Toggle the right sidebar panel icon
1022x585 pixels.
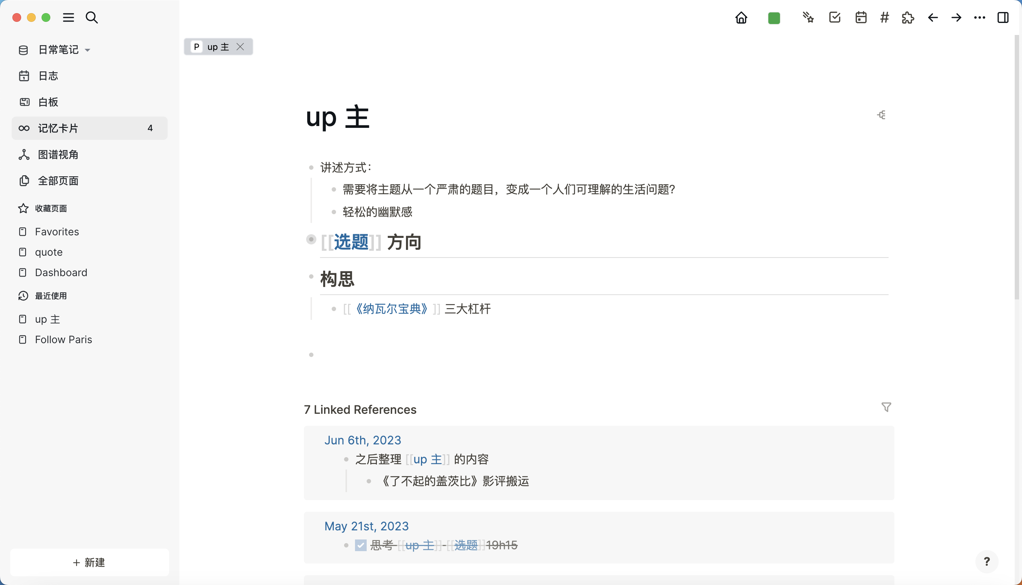pos(1003,18)
